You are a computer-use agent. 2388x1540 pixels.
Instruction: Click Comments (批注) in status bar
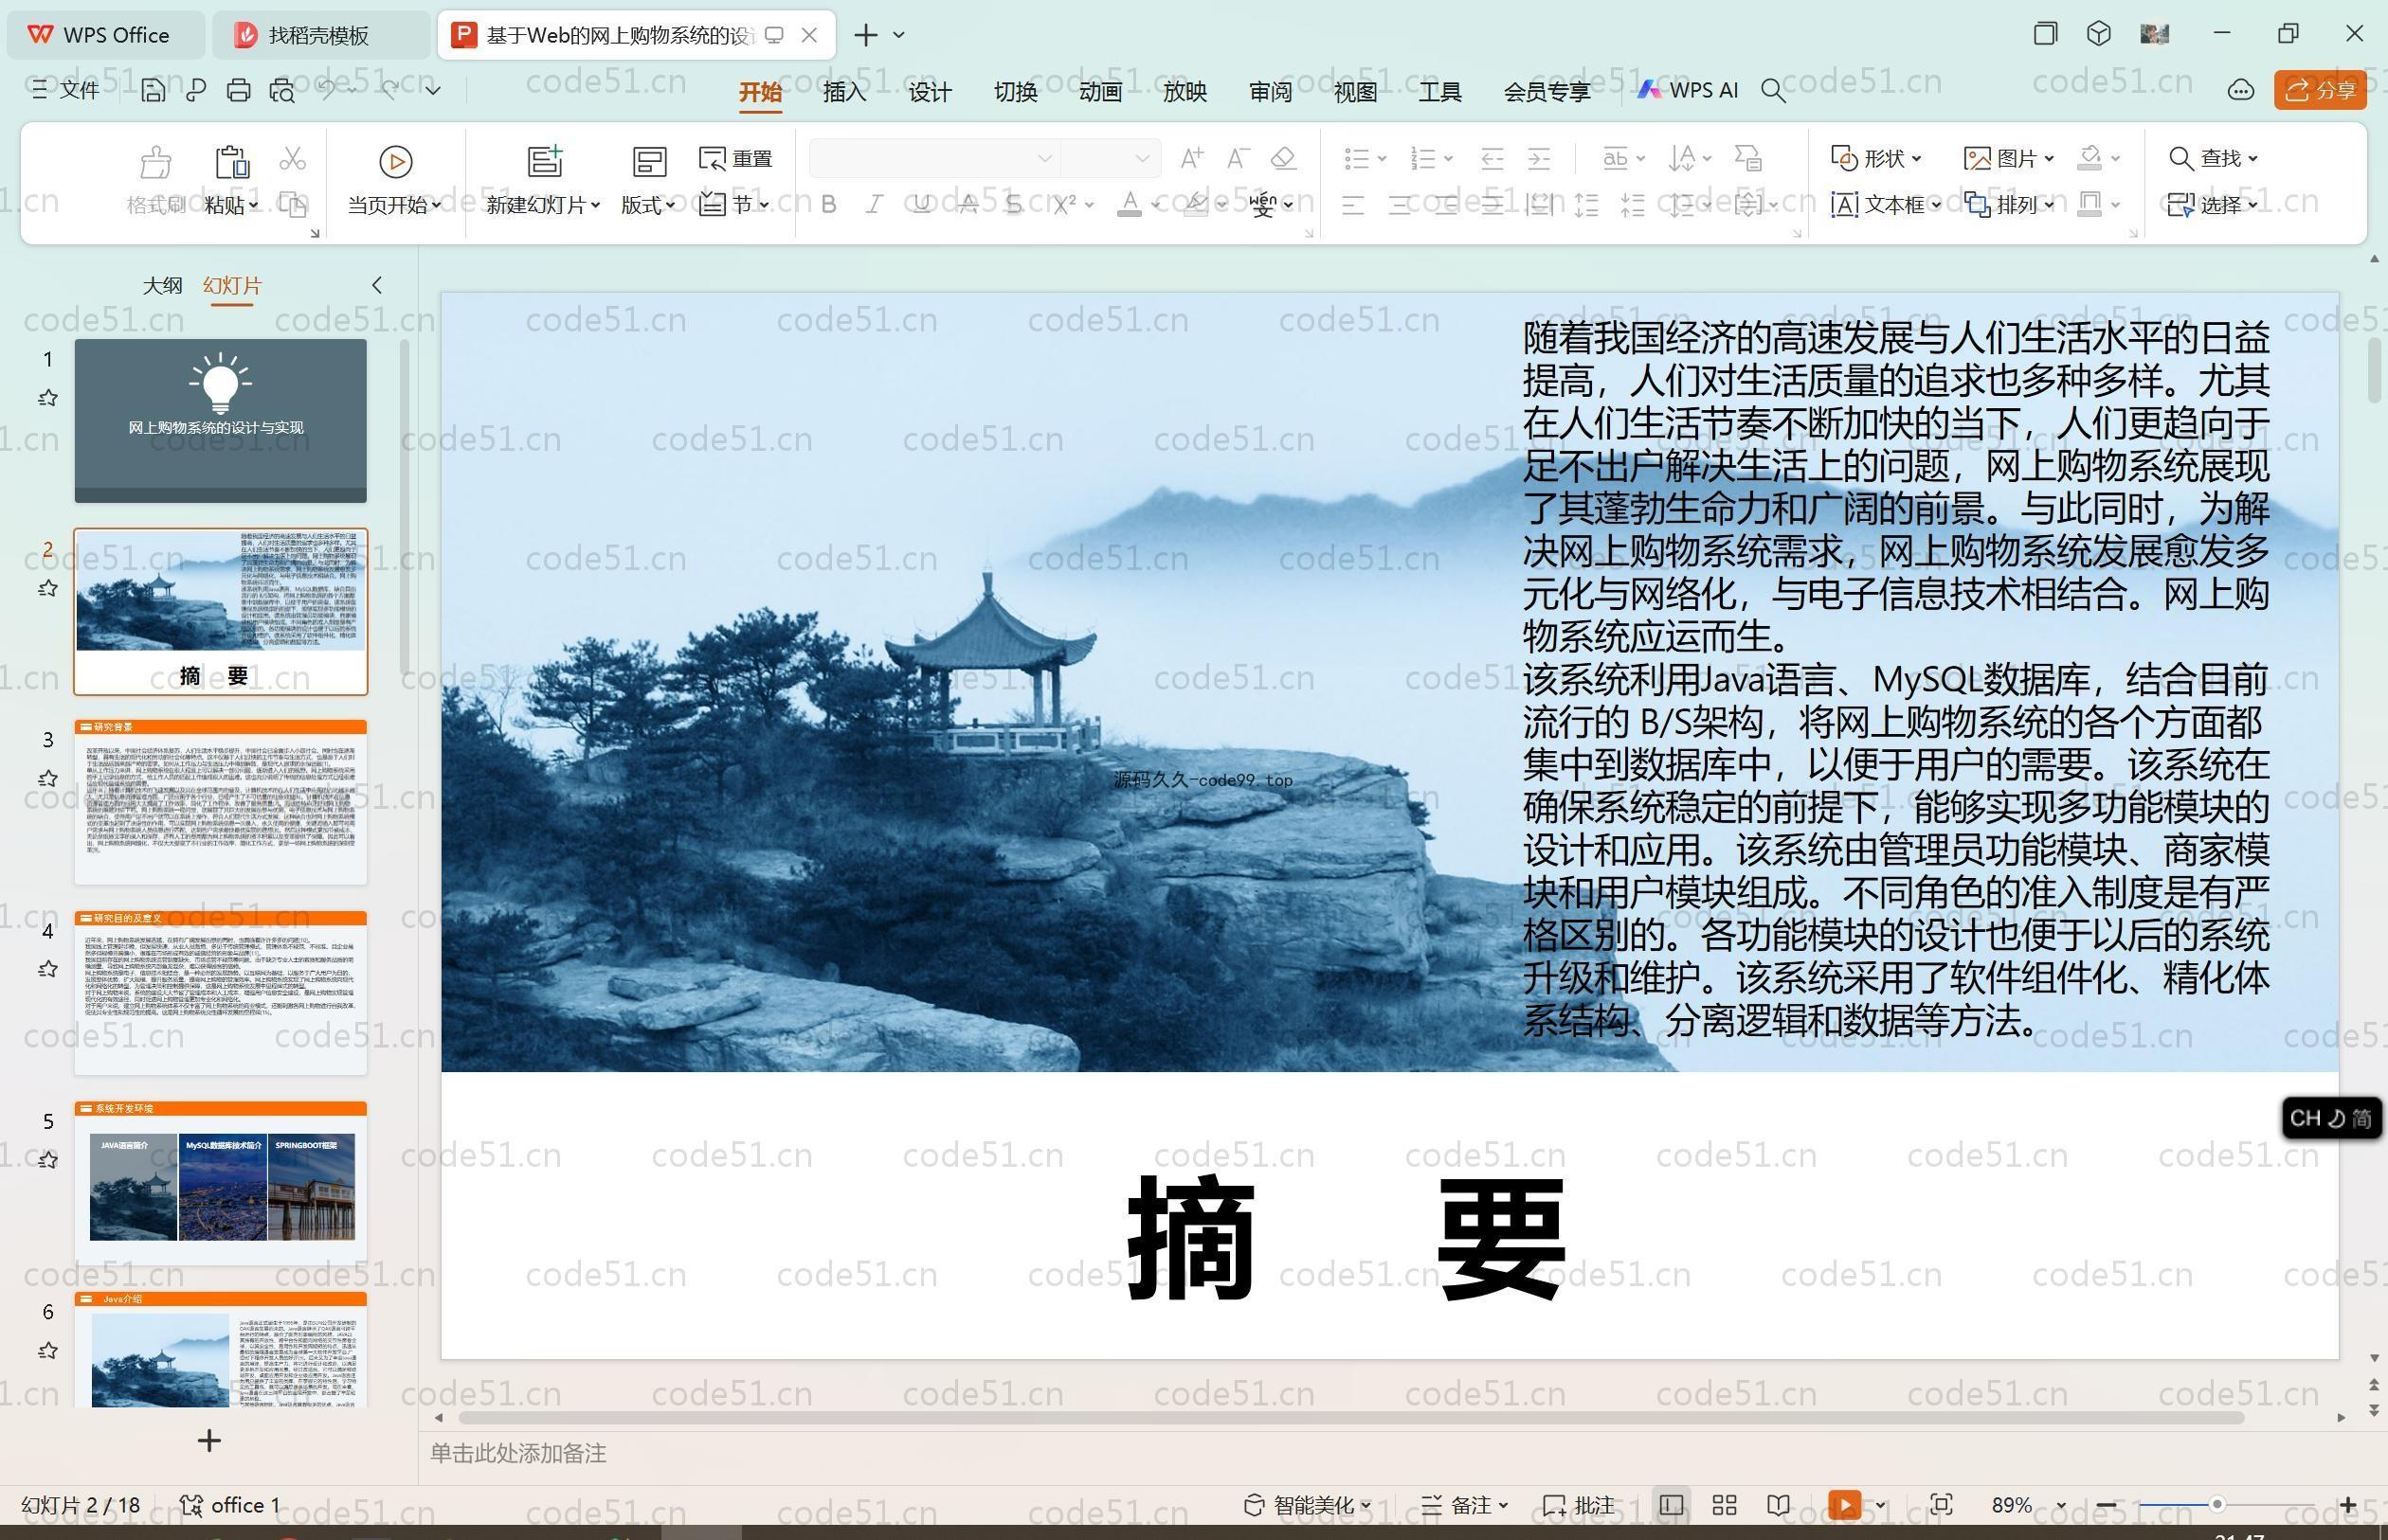coord(1579,1505)
